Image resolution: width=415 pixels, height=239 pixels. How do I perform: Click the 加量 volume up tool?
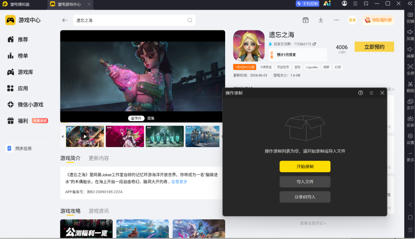pyautogui.click(x=410, y=35)
